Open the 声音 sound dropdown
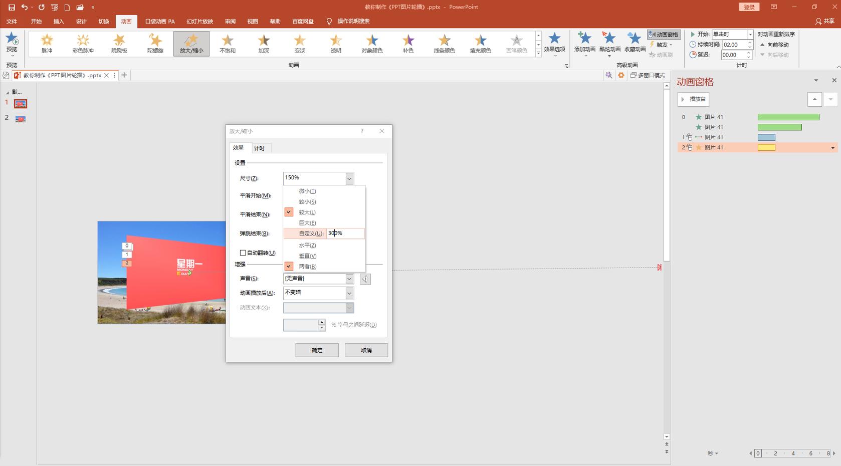This screenshot has height=466, width=841. (x=349, y=279)
